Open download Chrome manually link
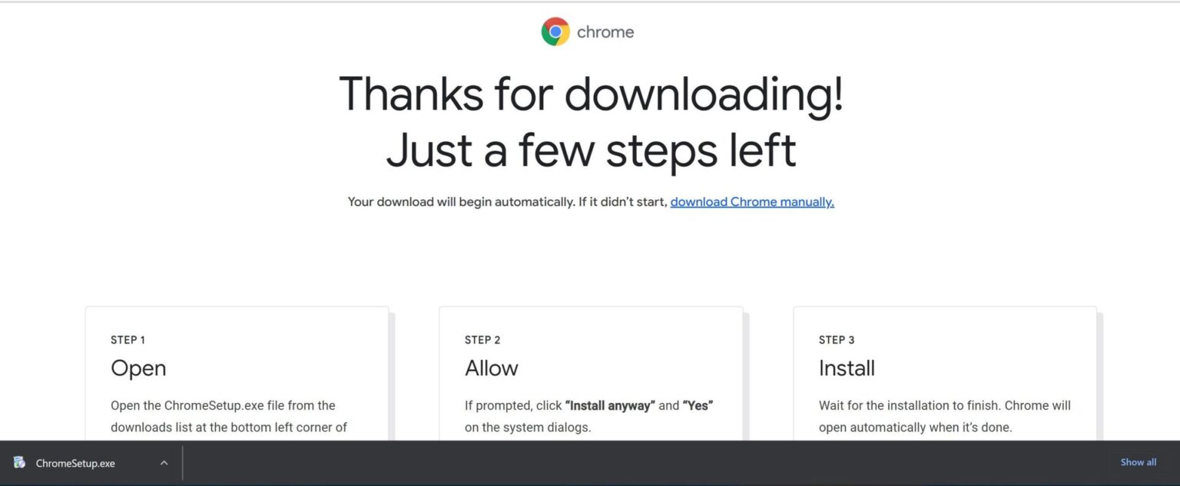Image resolution: width=1180 pixels, height=486 pixels. [751, 201]
